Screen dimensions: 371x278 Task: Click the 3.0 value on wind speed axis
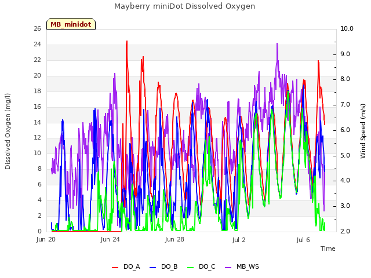(345, 206)
